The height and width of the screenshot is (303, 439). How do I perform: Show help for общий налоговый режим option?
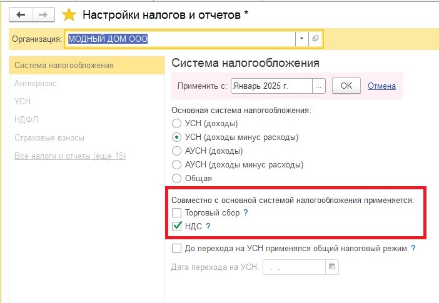click(x=413, y=248)
